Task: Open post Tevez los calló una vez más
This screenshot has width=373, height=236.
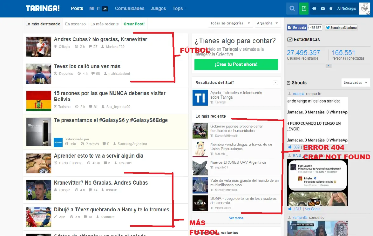Action: tap(87, 67)
